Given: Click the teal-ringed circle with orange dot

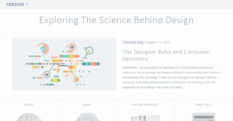Looking at the screenshot, I should 89,51.
